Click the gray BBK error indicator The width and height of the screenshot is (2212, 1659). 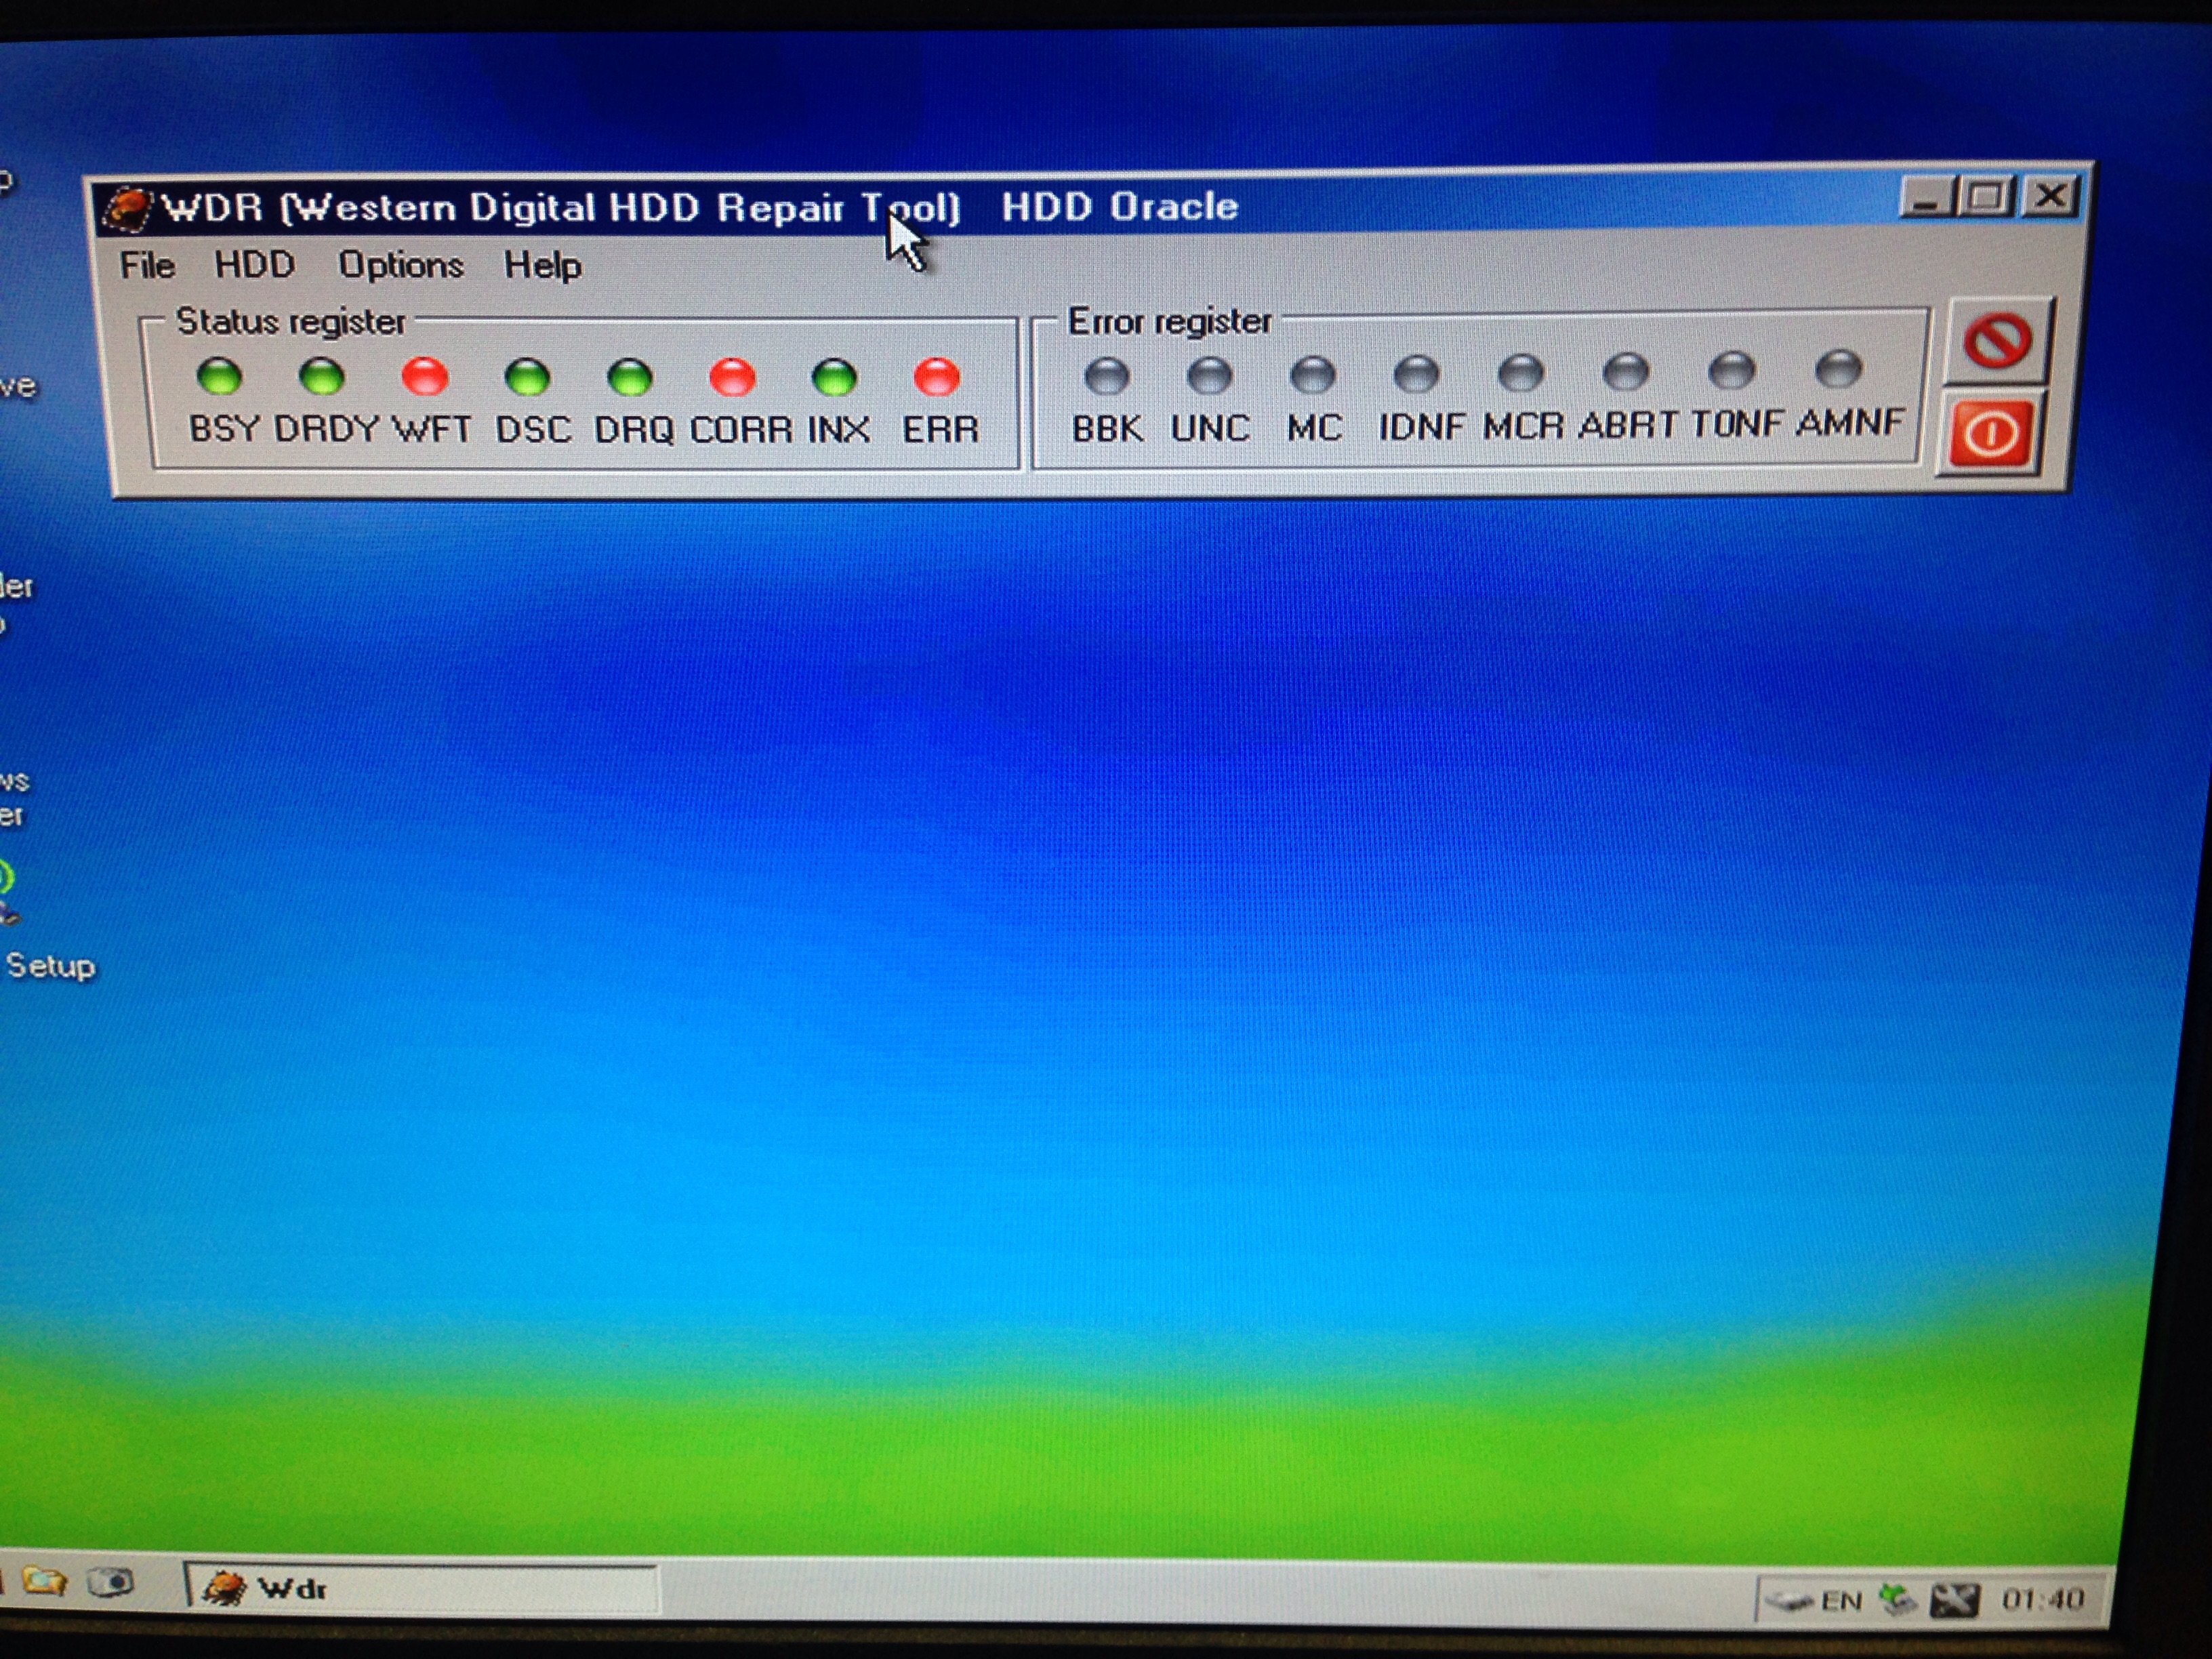(x=1107, y=376)
